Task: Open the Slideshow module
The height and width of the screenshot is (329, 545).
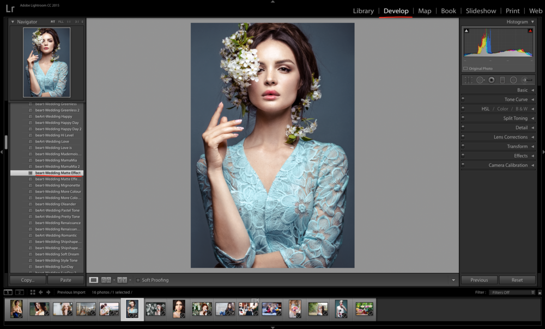Action: coord(481,11)
